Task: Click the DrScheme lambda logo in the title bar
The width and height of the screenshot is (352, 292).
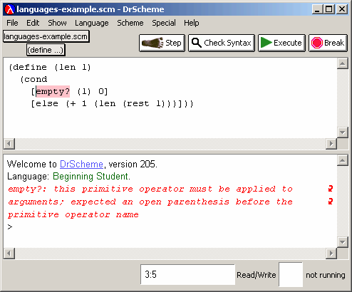Action: pyautogui.click(x=10, y=9)
